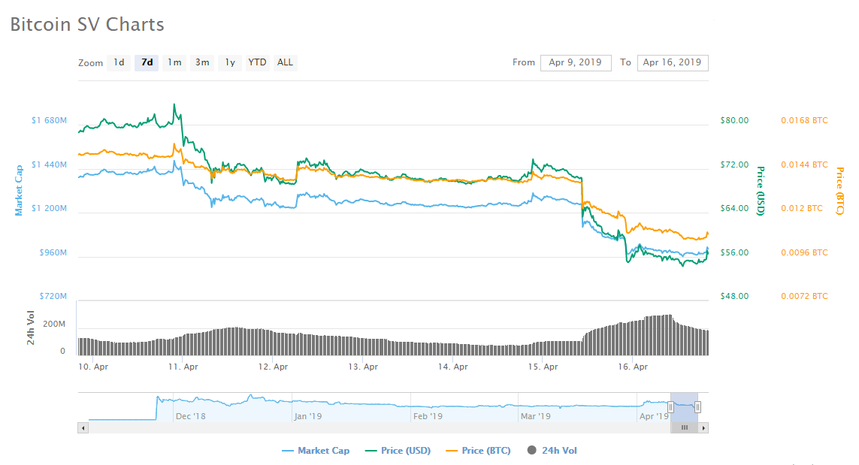Click the To date field showing Apr 16, 2019
The image size is (859, 465).
click(x=673, y=62)
